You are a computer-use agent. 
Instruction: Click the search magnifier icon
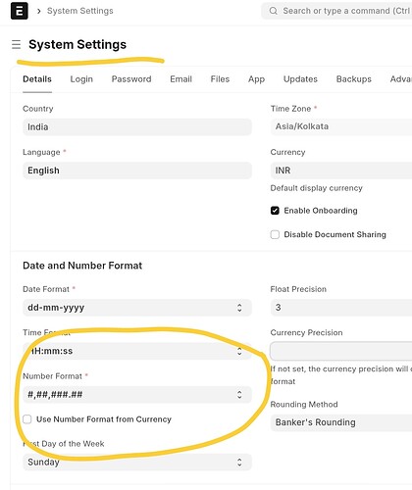pos(273,11)
